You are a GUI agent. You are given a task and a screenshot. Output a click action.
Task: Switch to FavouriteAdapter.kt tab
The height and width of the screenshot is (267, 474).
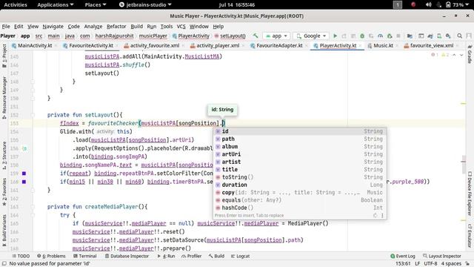(x=279, y=45)
